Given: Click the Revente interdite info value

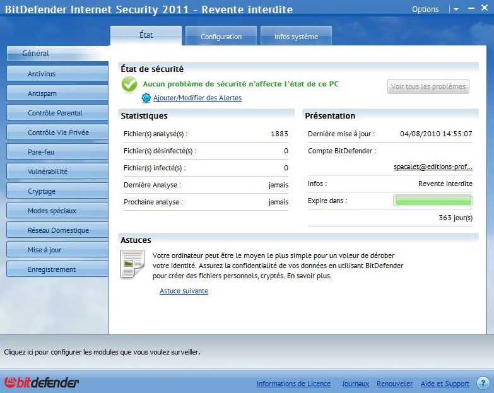Looking at the screenshot, I should pos(445,184).
